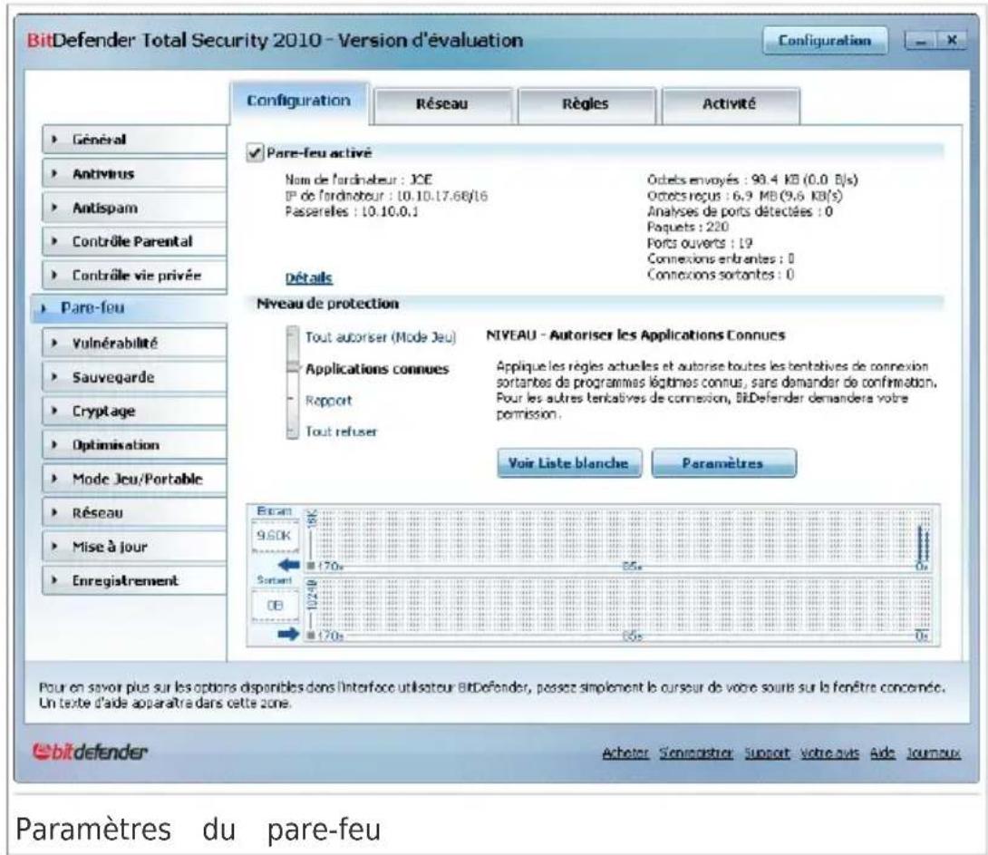Set protection level to Applications connues
The height and width of the screenshot is (855, 988).
(x=377, y=369)
